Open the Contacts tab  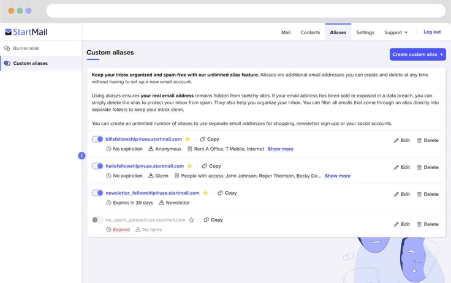pos(310,32)
